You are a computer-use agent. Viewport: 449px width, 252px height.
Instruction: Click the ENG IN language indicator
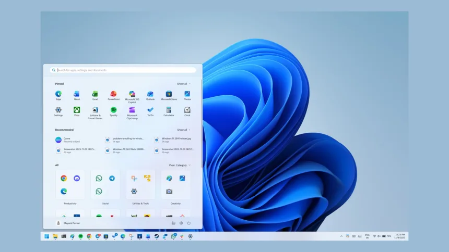(x=367, y=236)
